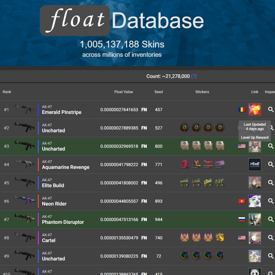The height and width of the screenshot is (275, 275).
Task: Click the Neon Rider weapon image
Action: 25,200
